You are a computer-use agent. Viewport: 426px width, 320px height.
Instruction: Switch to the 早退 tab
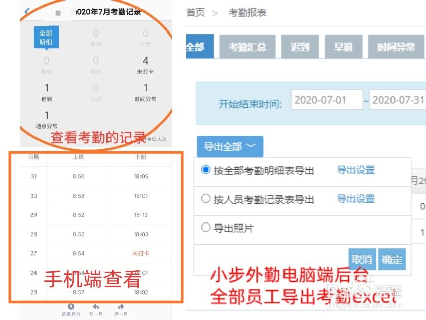tap(343, 47)
